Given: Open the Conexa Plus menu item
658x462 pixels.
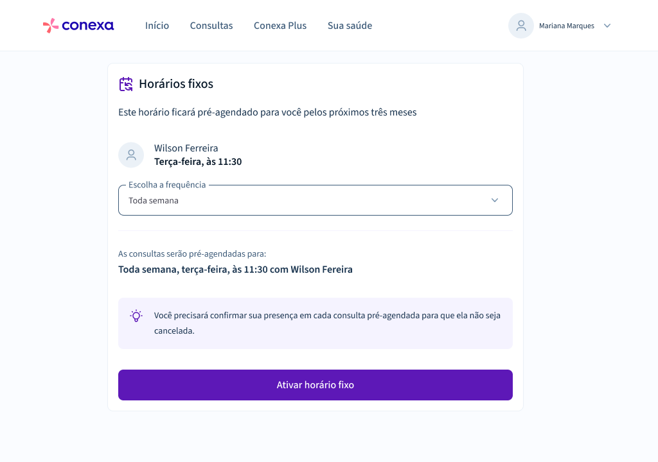Looking at the screenshot, I should pos(280,26).
